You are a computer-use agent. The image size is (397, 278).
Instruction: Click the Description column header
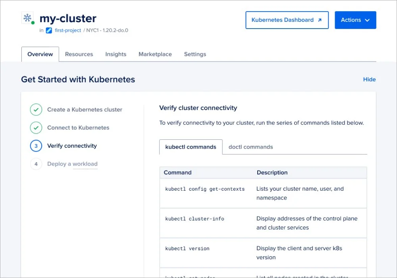[272, 173]
